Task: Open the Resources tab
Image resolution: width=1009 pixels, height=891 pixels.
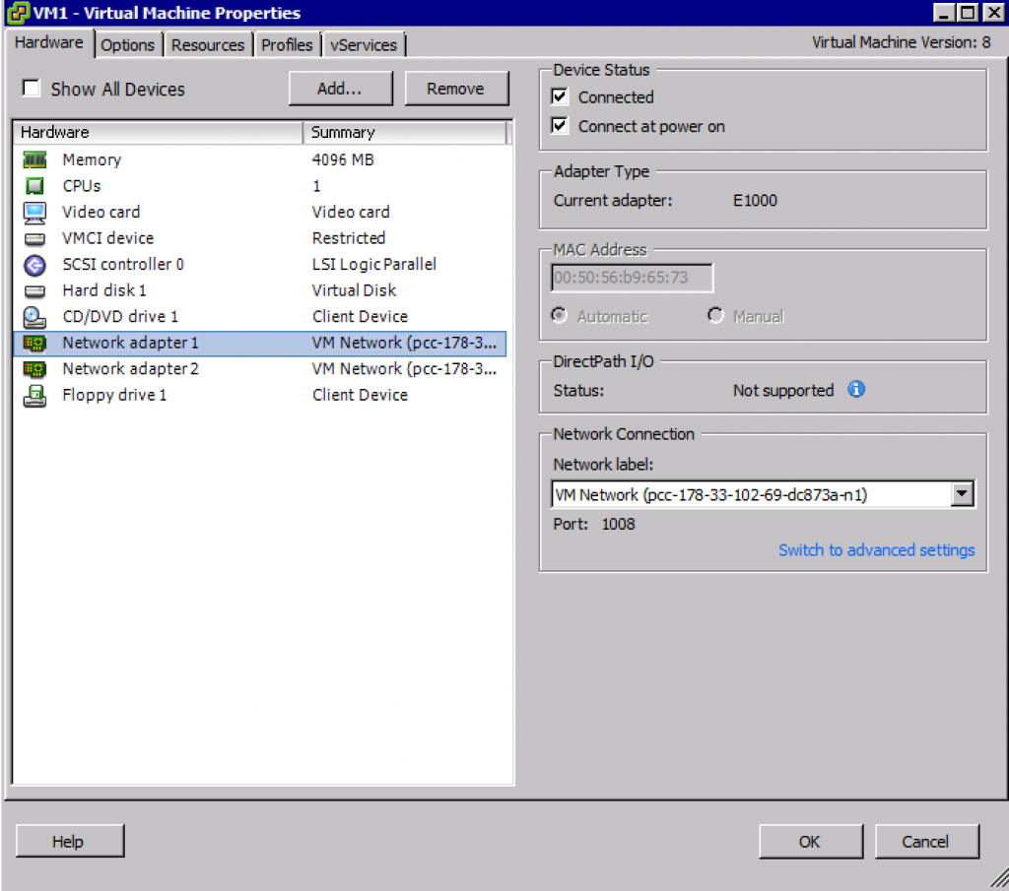Action: click(x=208, y=45)
